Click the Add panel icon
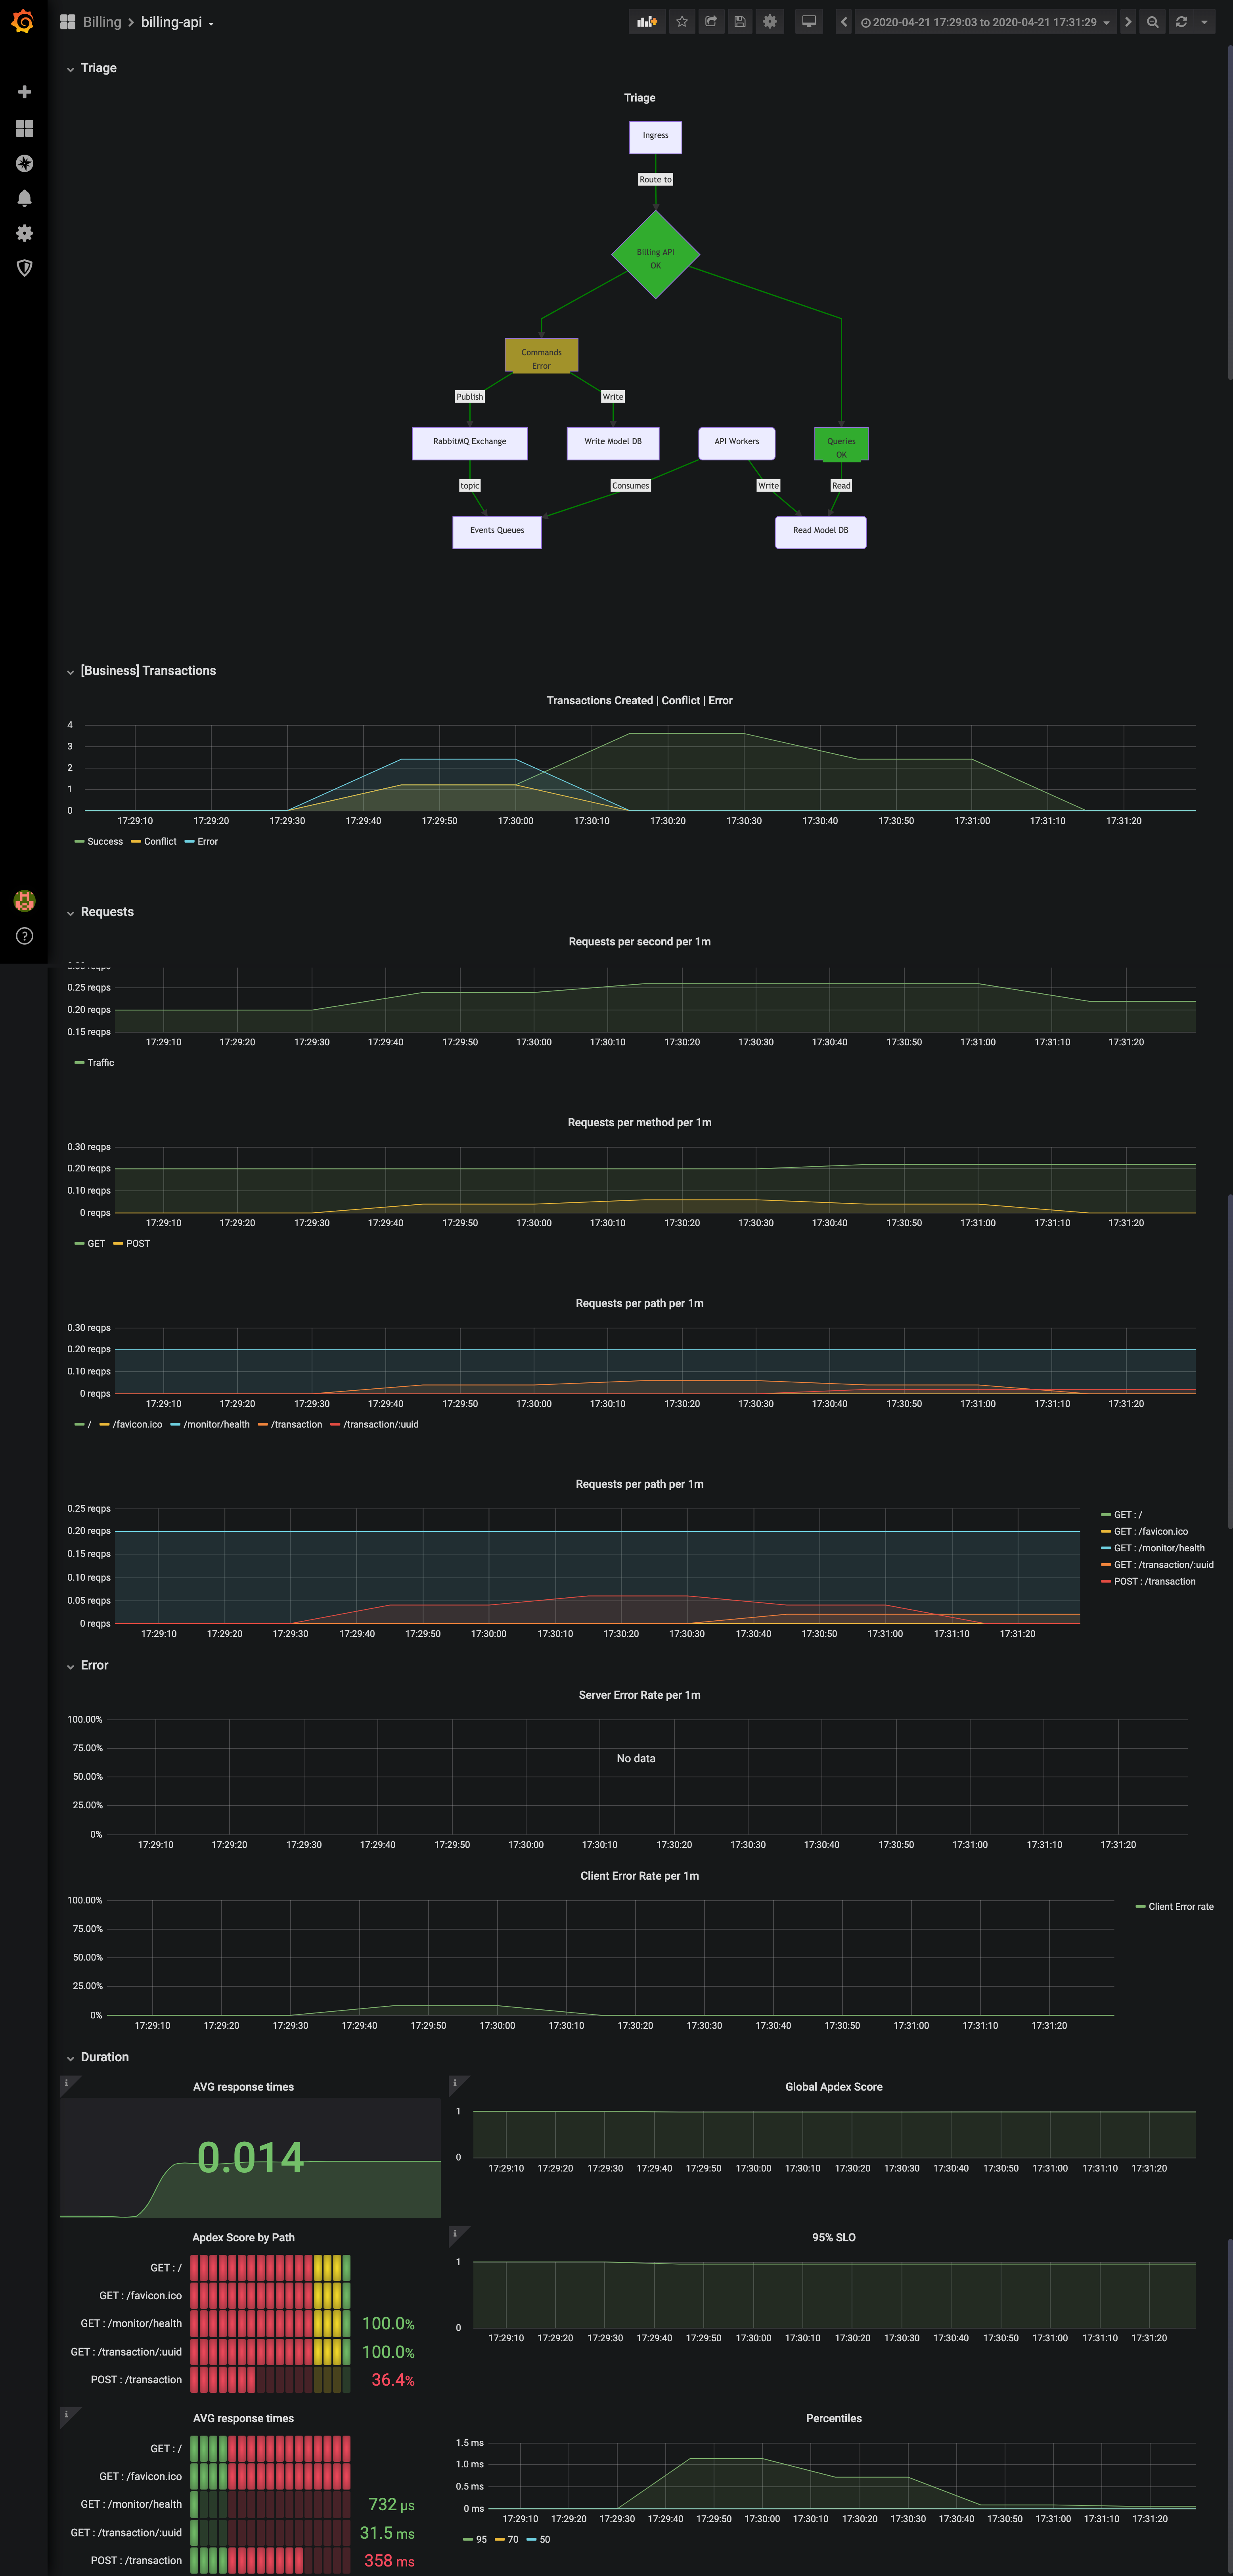Image resolution: width=1233 pixels, height=2576 pixels. tap(647, 22)
